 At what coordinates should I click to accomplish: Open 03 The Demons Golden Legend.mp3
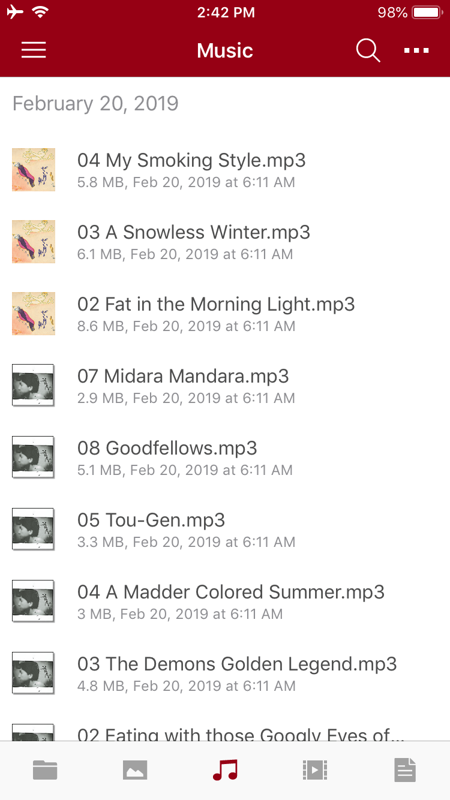(x=225, y=673)
